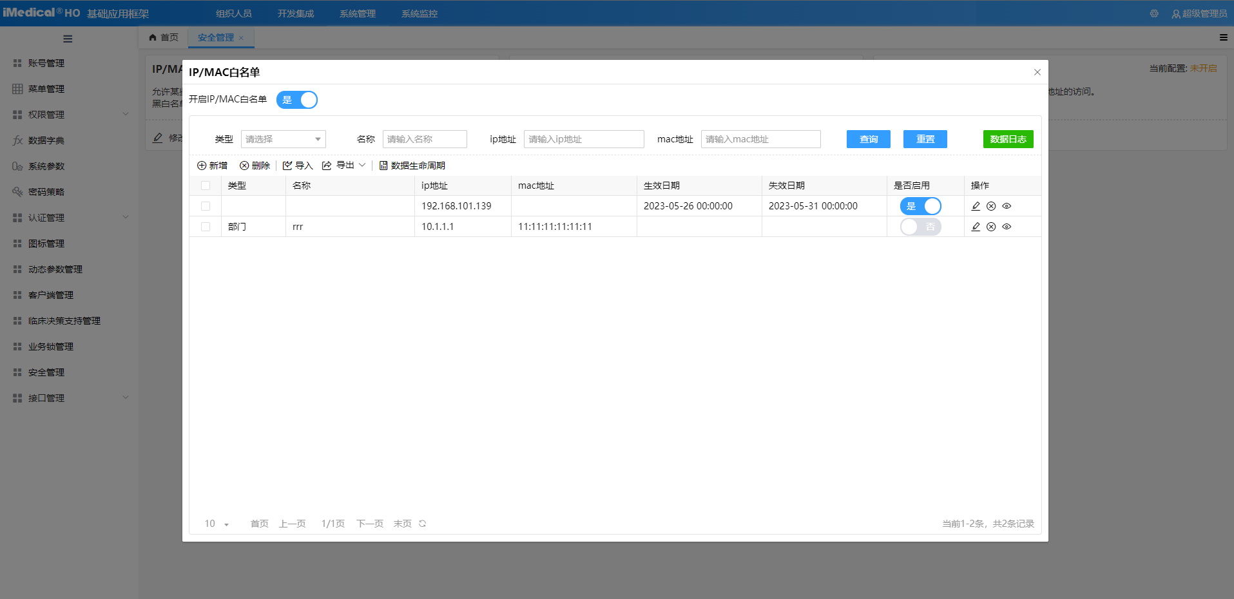
Task: Click the 重置 reset button
Action: click(925, 139)
